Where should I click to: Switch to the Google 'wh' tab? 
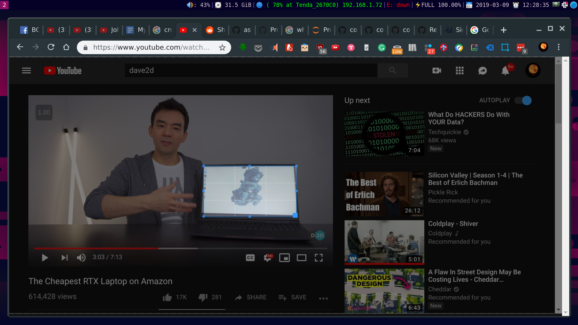click(295, 30)
